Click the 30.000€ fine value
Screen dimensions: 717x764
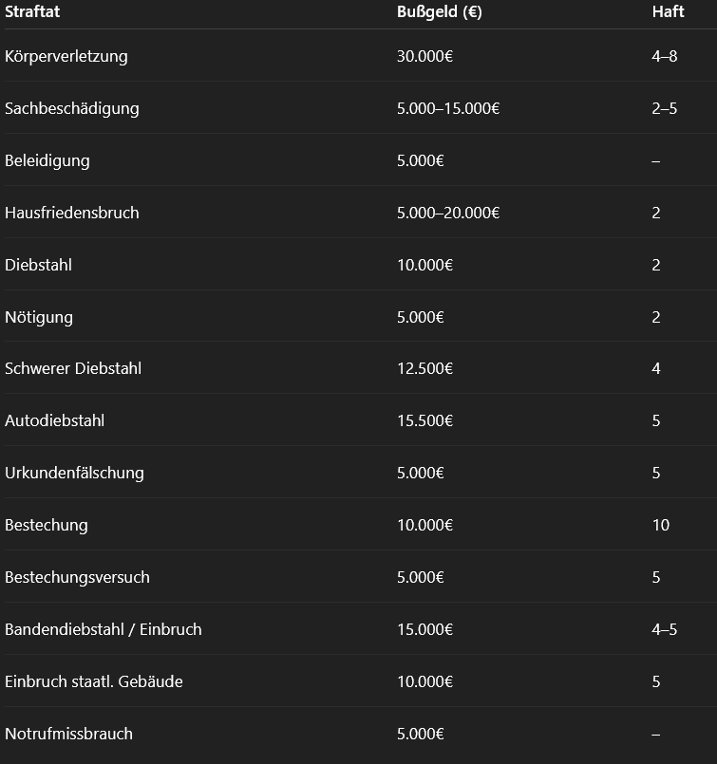coord(425,56)
